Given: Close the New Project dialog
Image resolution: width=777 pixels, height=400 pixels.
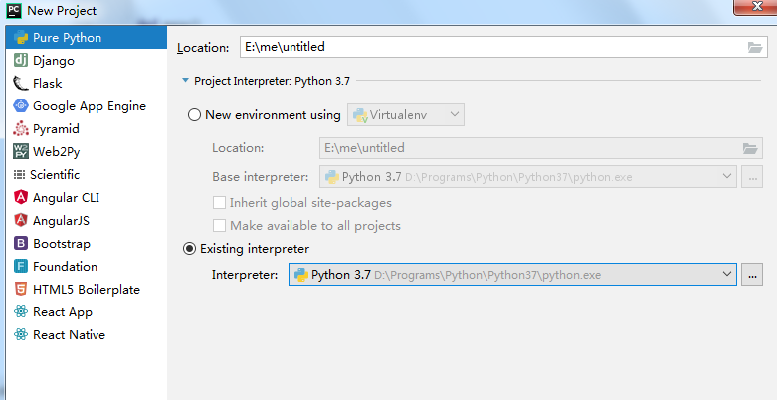Looking at the screenshot, I should tap(757, 6).
